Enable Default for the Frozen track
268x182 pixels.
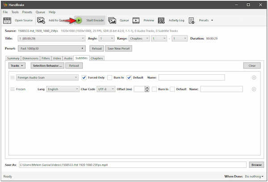(172, 89)
